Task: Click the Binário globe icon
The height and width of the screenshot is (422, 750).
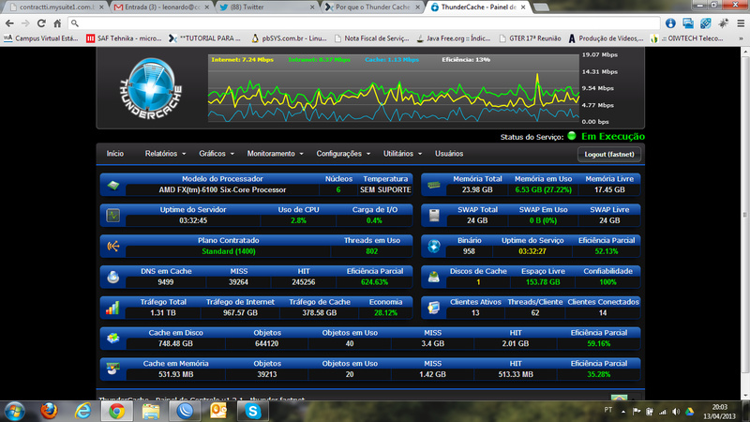Action: (x=434, y=247)
